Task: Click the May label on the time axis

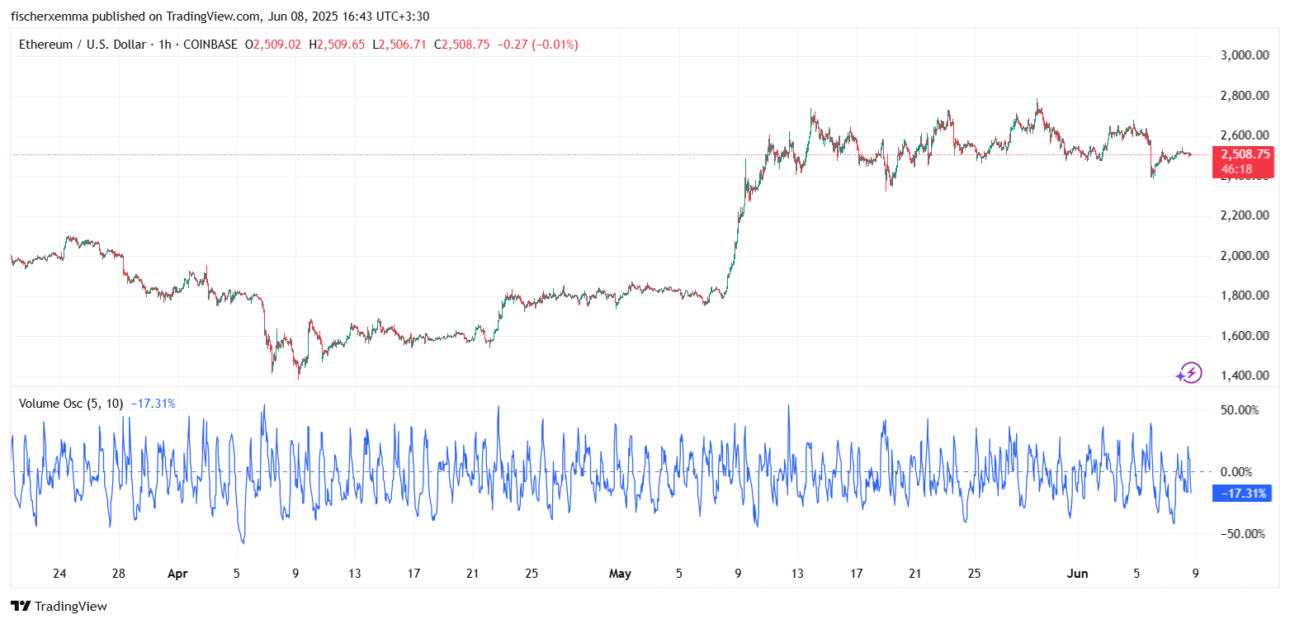Action: pos(621,573)
